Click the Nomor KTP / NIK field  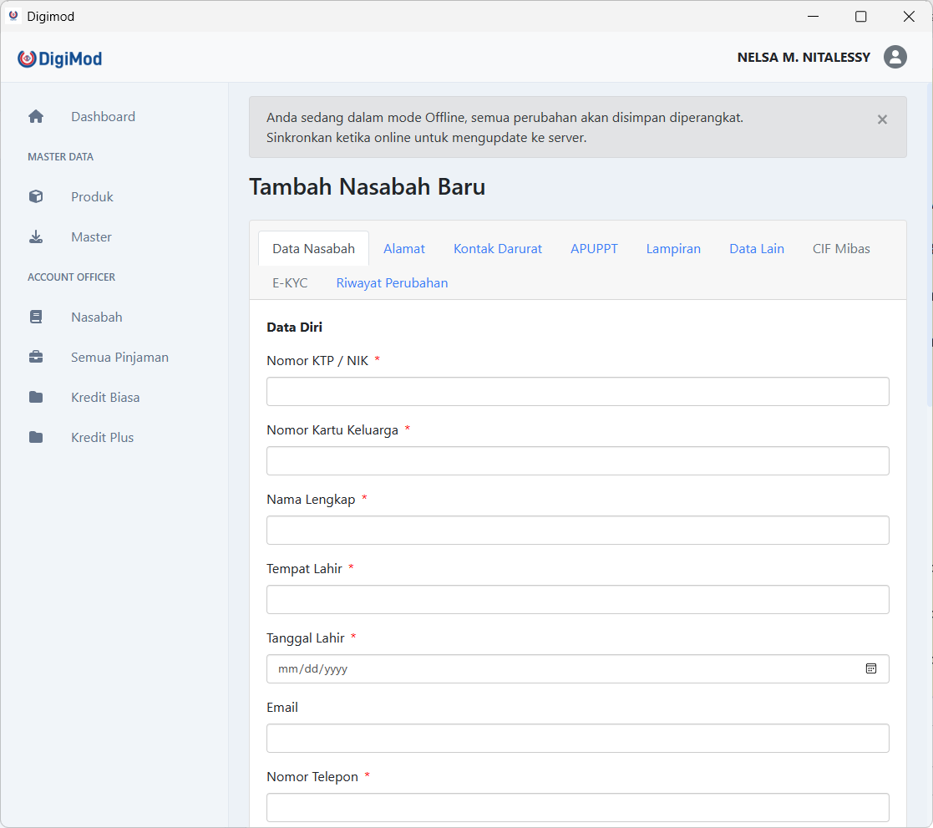[577, 391]
